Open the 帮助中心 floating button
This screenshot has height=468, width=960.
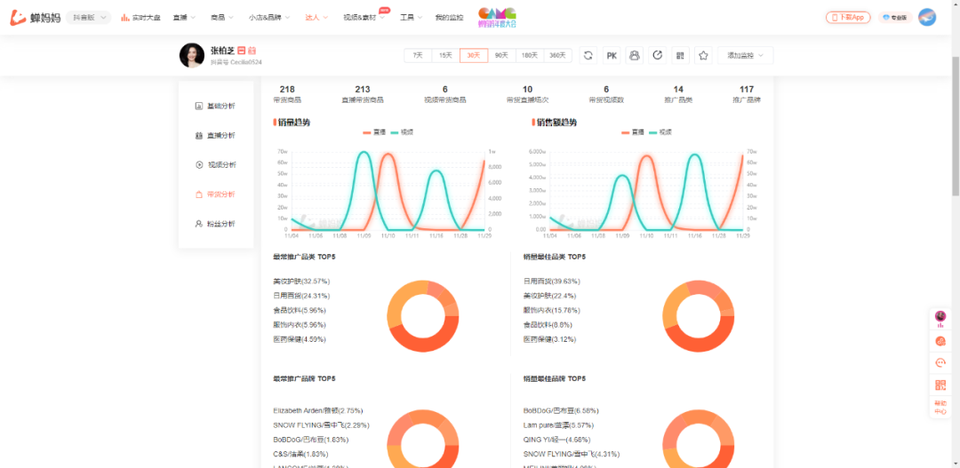940,408
